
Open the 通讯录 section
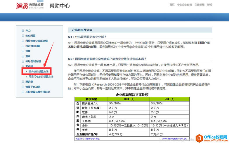click(29, 82)
